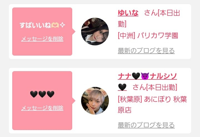View the latest blog under あにぽり 秋葉原店
Image resolution: width=200 pixels, height=137 pixels.
[146, 125]
